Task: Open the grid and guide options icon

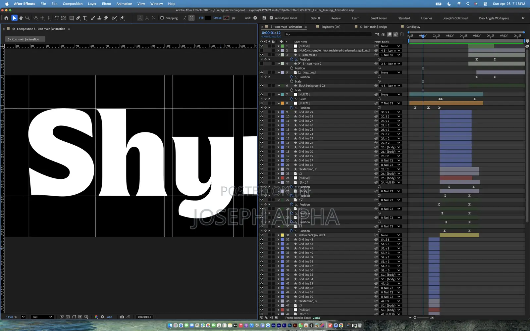Action: (86, 317)
